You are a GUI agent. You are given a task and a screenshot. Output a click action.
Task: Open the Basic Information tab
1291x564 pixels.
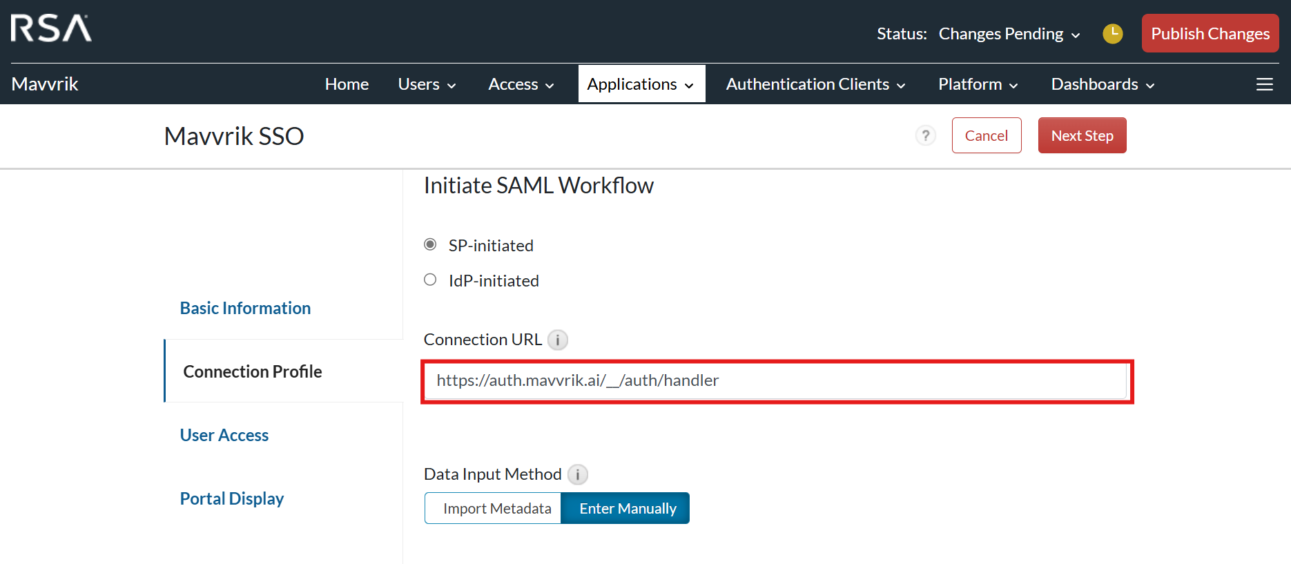tap(245, 308)
